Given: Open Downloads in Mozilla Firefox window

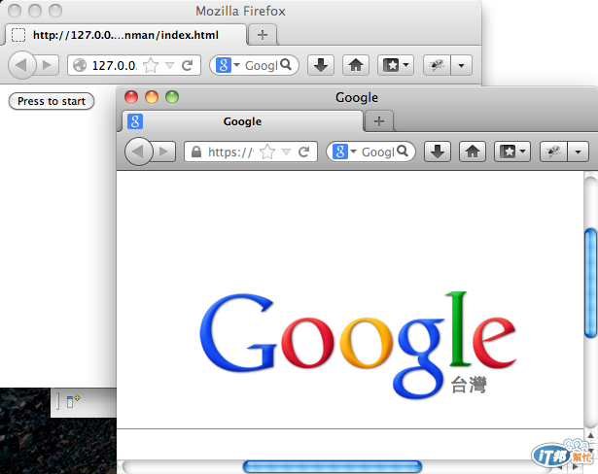Looking at the screenshot, I should pyautogui.click(x=321, y=65).
